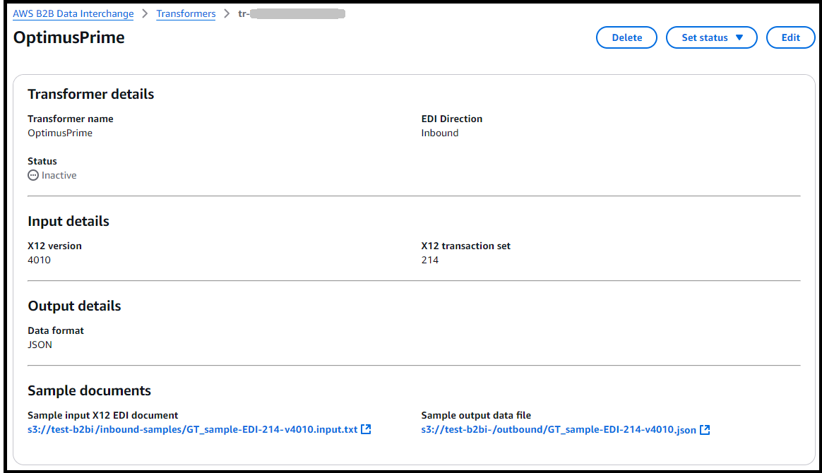This screenshot has height=473, width=822.
Task: Click the Sample input X12 EDI document label
Action: (103, 415)
